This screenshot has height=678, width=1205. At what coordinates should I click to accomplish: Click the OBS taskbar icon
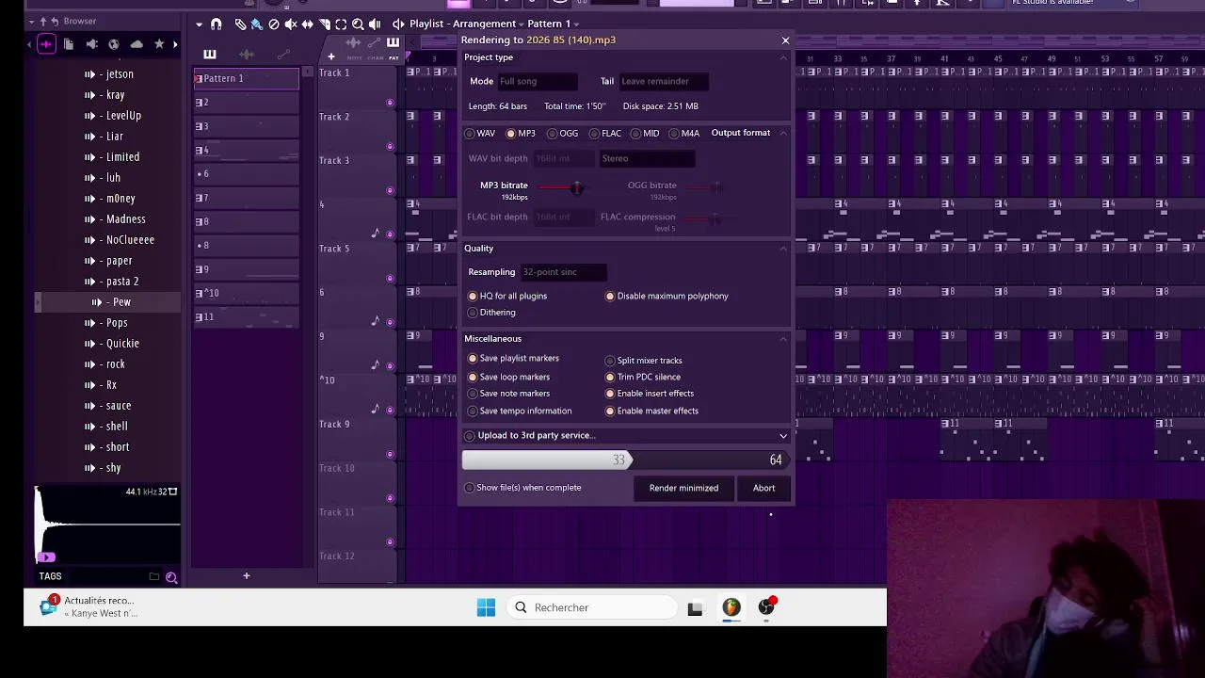pyautogui.click(x=766, y=607)
